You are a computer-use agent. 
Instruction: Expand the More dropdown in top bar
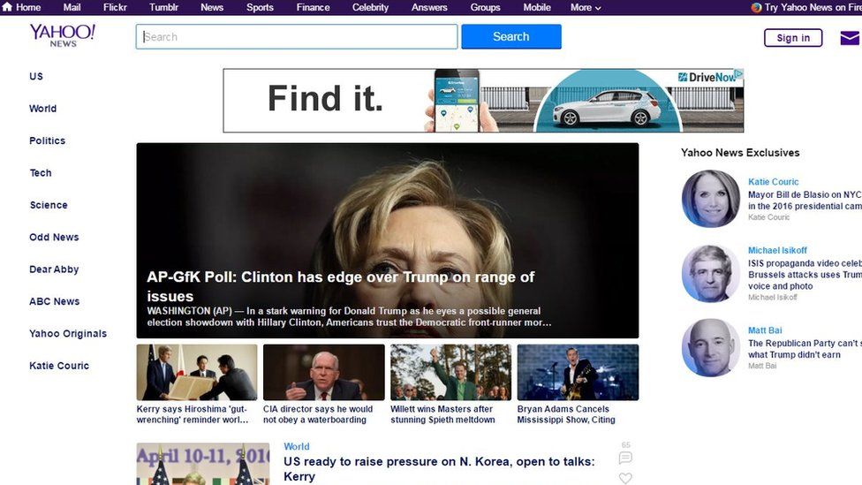(586, 8)
